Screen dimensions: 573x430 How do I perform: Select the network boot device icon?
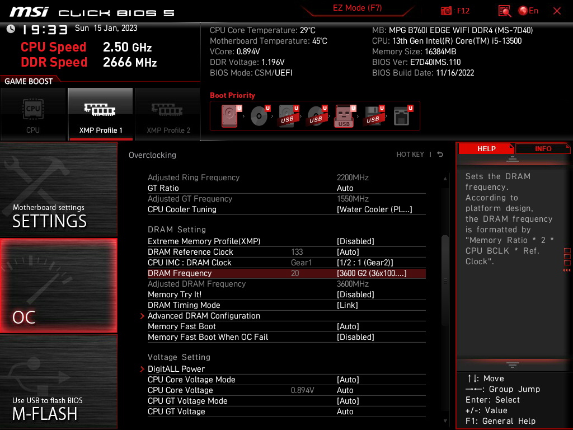tap(403, 116)
